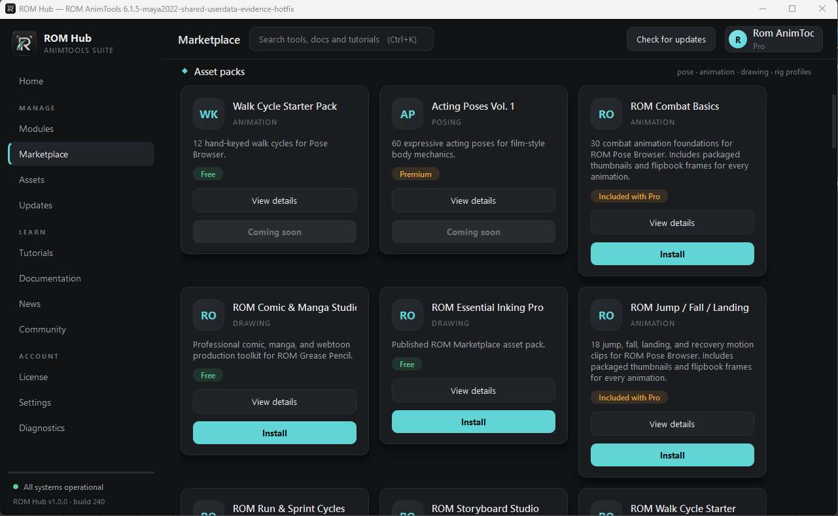Click the ROM Hub logo icon in sidebar
The image size is (838, 516).
(24, 43)
